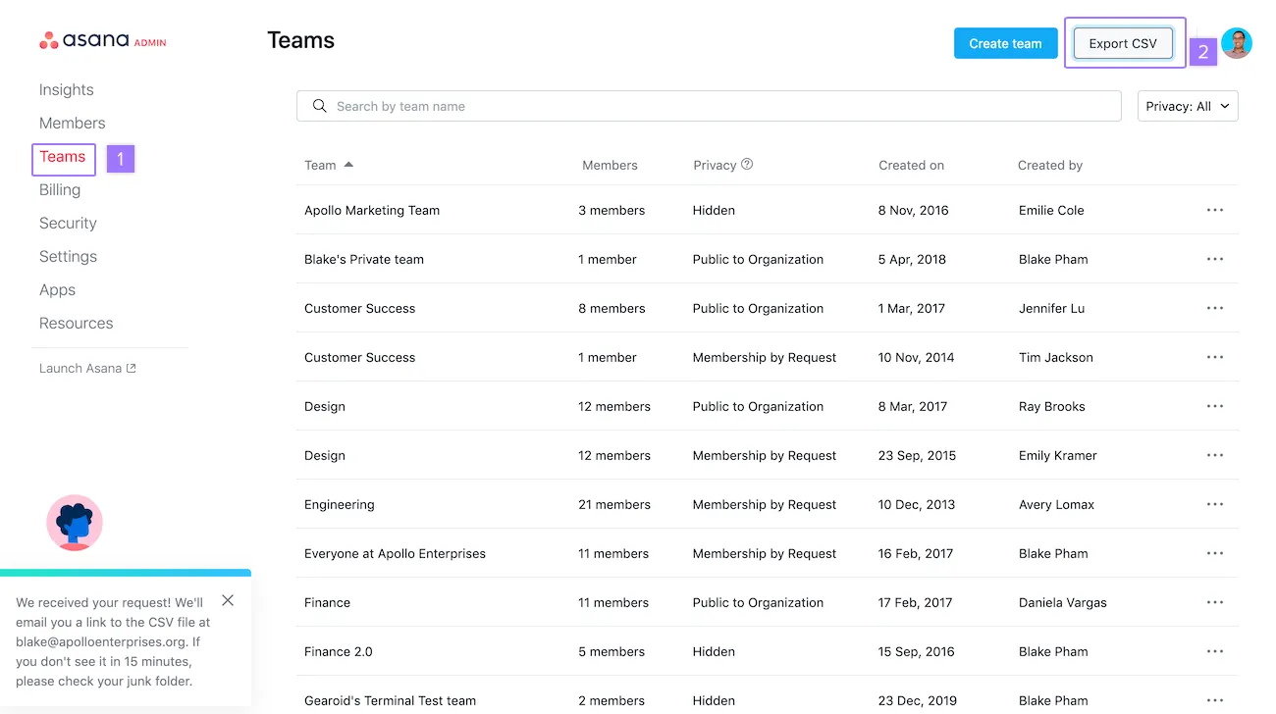Click the pink mascot avatar illustration
1276x714 pixels.
[x=75, y=523]
